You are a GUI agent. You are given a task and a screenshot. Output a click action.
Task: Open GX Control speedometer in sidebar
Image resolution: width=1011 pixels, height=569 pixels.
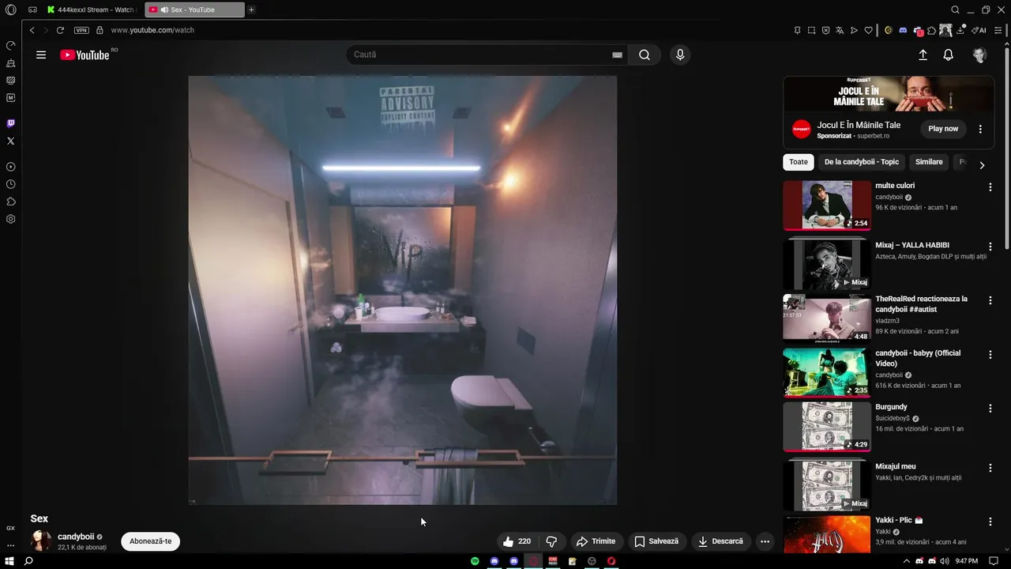click(x=10, y=45)
